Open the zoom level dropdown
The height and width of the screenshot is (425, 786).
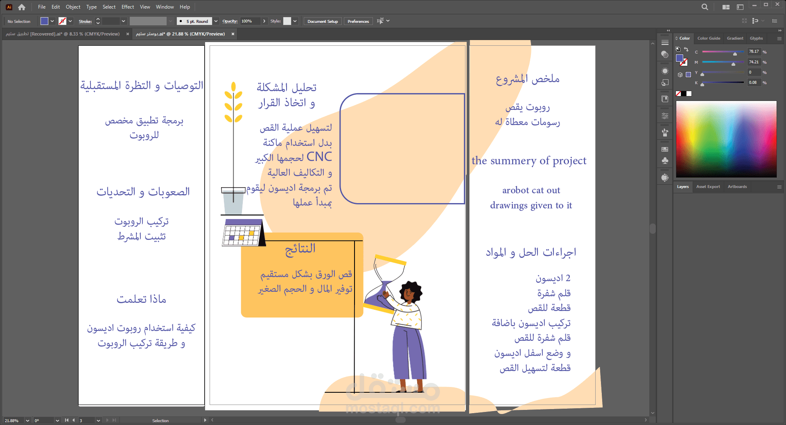click(27, 421)
